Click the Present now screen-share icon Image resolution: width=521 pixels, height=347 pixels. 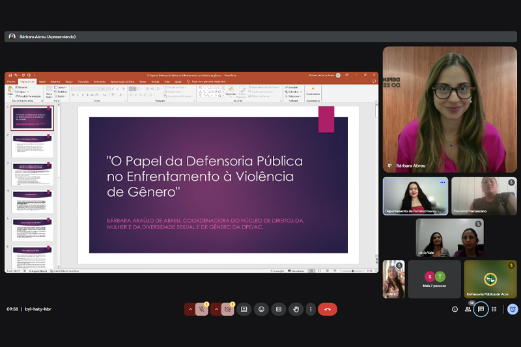click(x=244, y=309)
